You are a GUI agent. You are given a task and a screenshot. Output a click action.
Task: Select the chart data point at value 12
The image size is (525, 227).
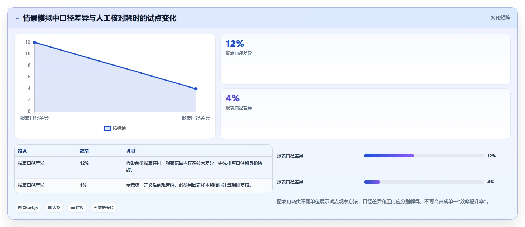tap(34, 42)
